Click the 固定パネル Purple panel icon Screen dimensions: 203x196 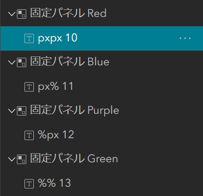point(22,111)
